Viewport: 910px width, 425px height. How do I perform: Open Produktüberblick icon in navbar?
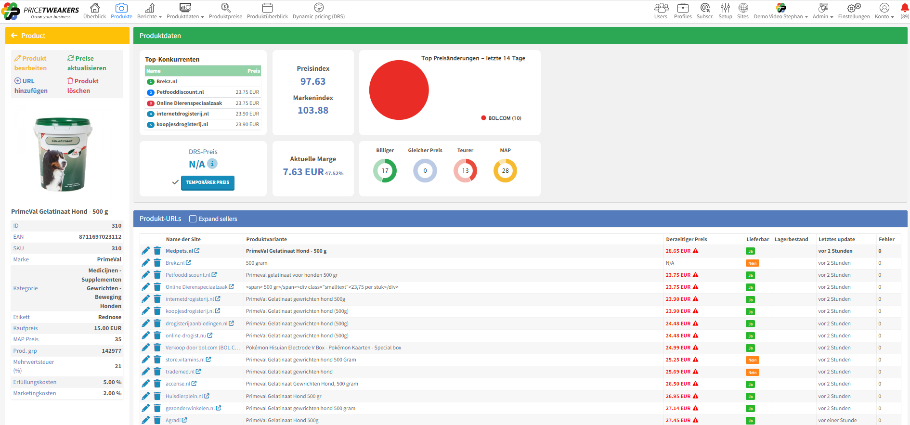point(267,8)
